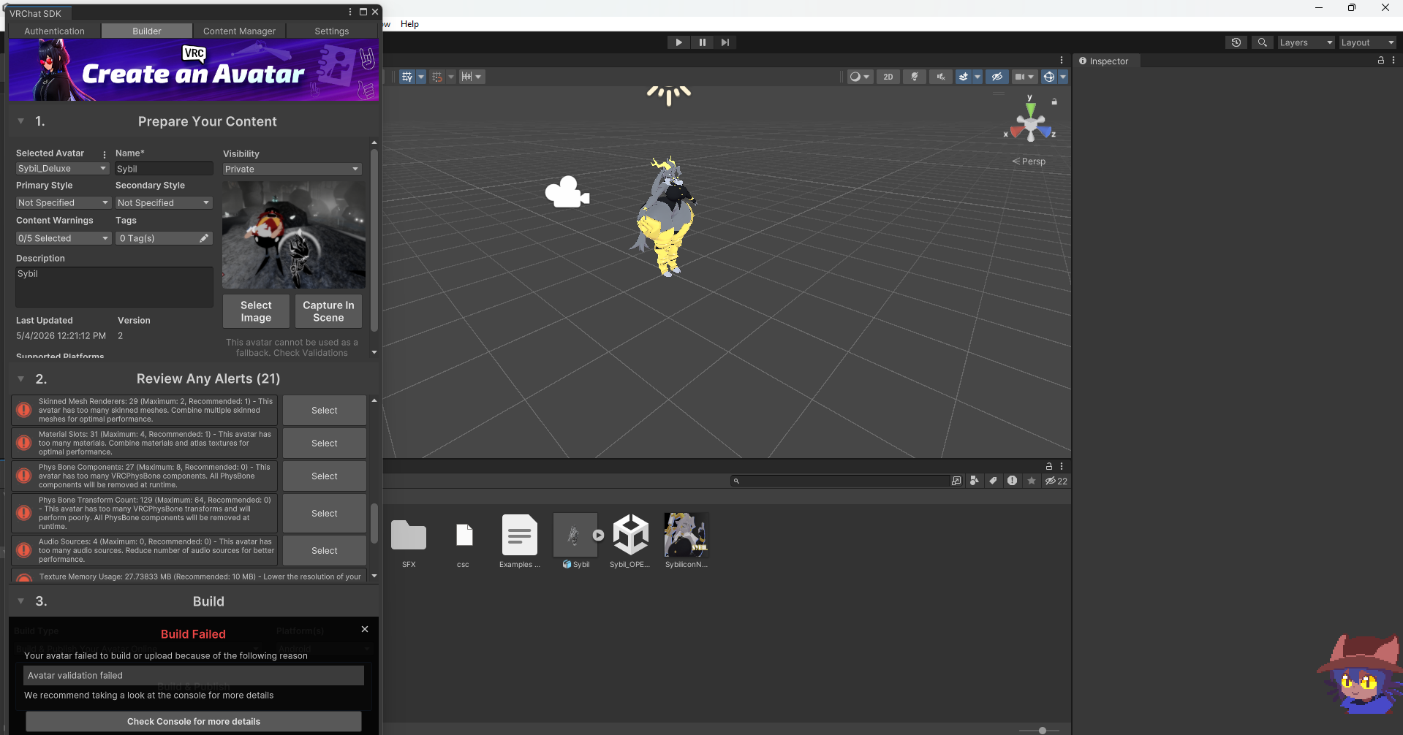
Task: Open Undo History icon in top toolbar
Action: coord(1236,42)
